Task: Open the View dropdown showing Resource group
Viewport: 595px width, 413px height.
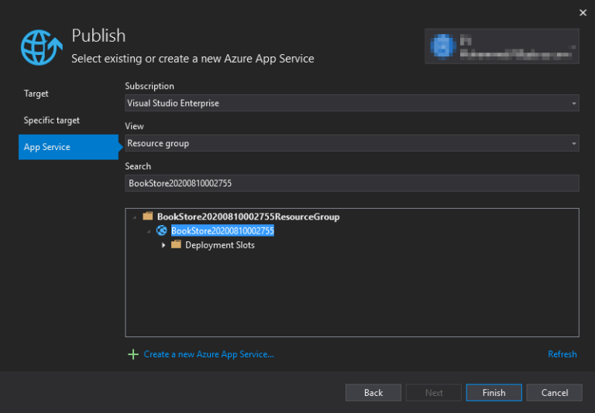Action: [352, 143]
